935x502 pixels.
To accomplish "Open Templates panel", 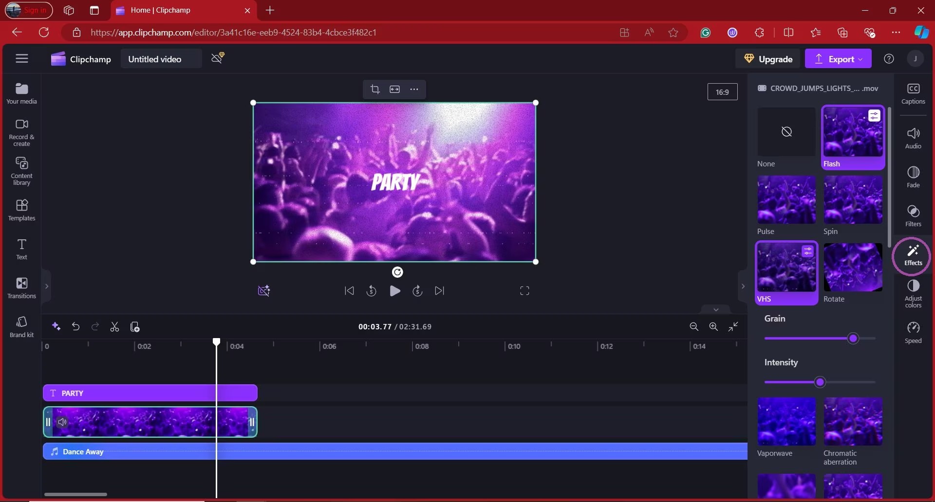I will pyautogui.click(x=21, y=210).
